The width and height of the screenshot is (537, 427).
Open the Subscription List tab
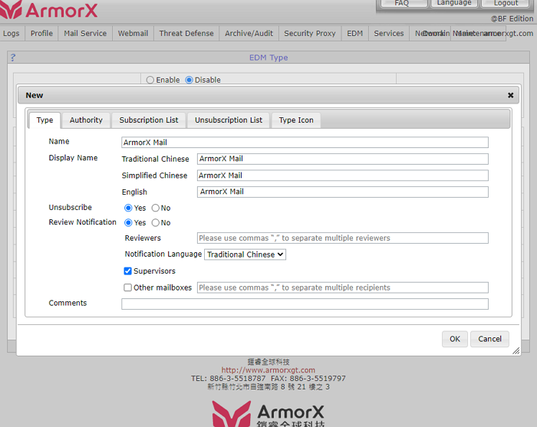click(x=149, y=120)
